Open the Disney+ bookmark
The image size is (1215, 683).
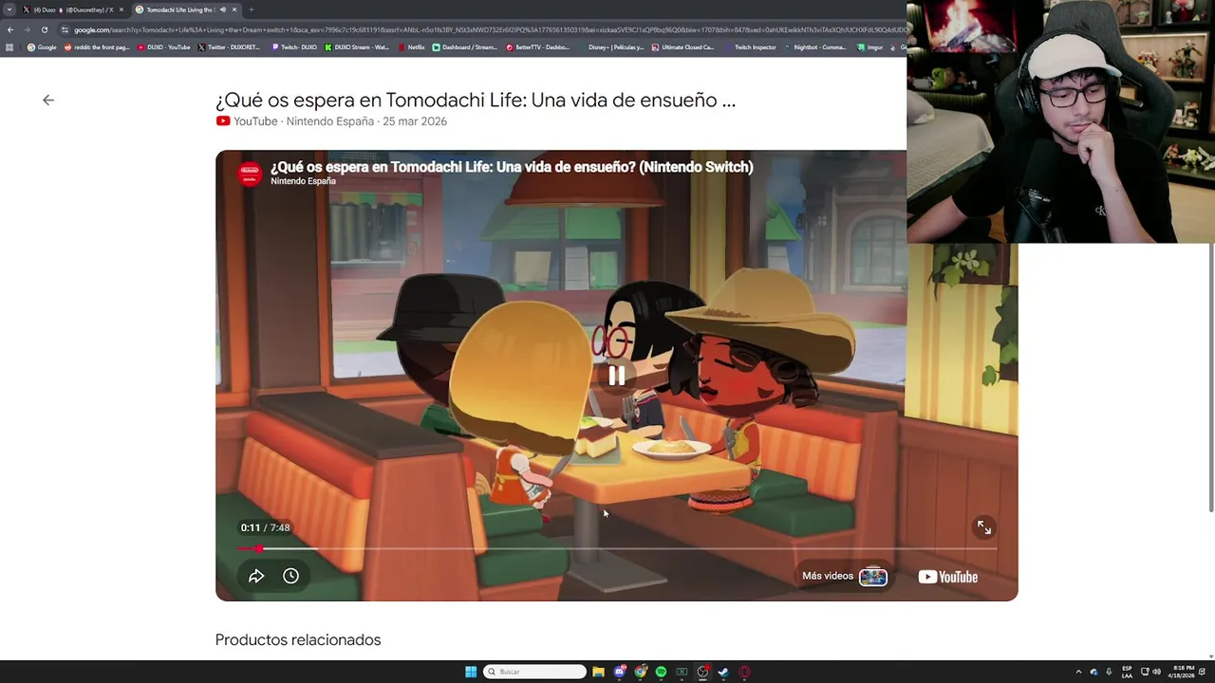[611, 47]
